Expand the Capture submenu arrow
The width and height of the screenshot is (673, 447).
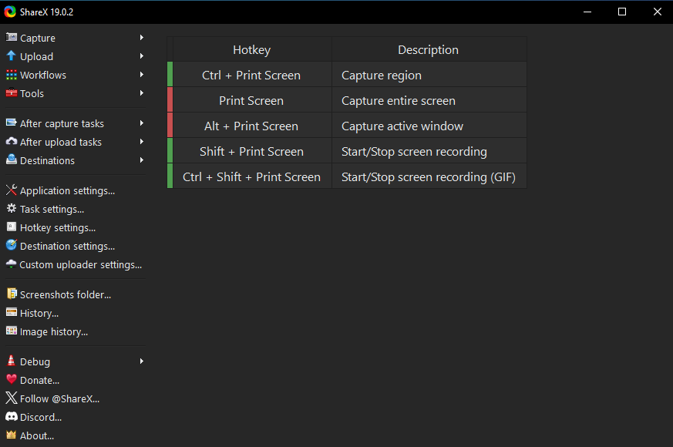click(142, 37)
